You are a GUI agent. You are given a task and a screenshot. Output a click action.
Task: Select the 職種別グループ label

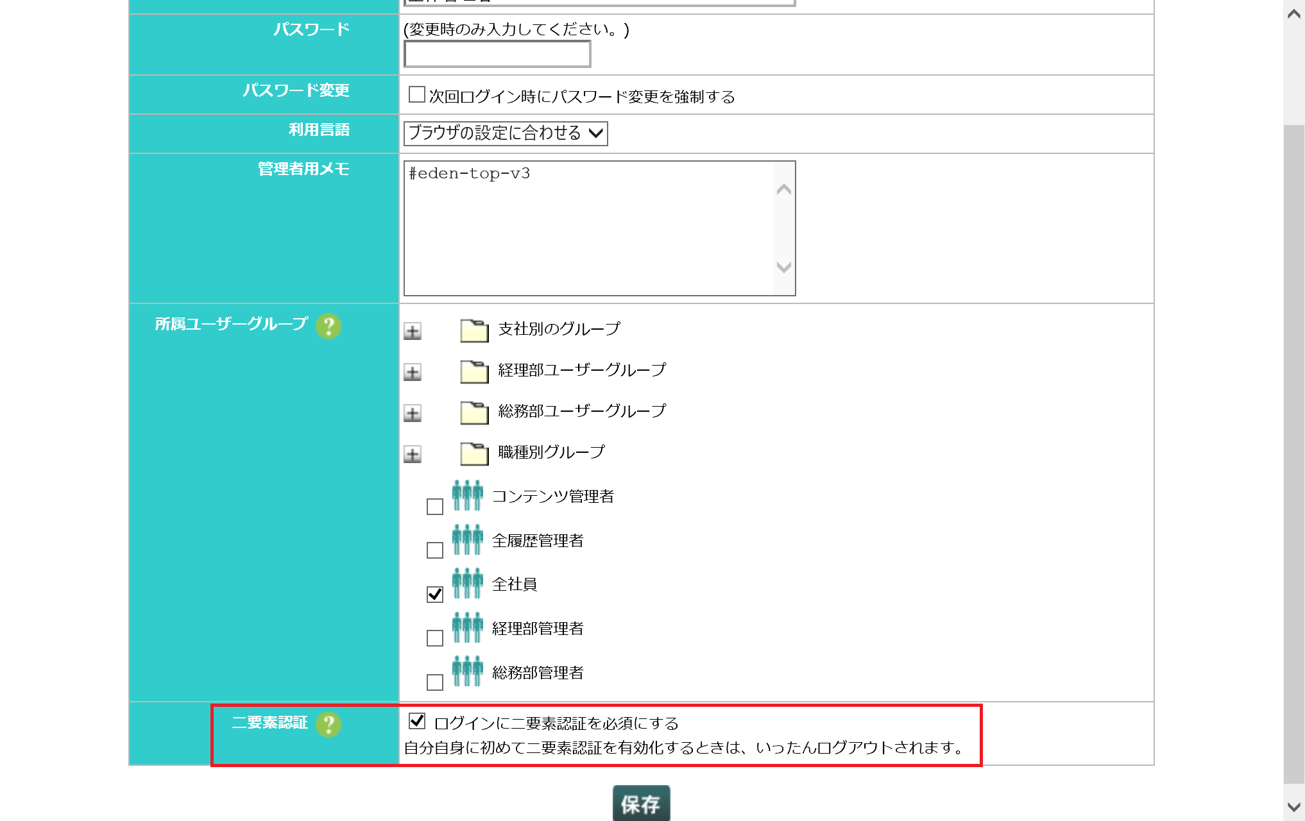pyautogui.click(x=551, y=452)
